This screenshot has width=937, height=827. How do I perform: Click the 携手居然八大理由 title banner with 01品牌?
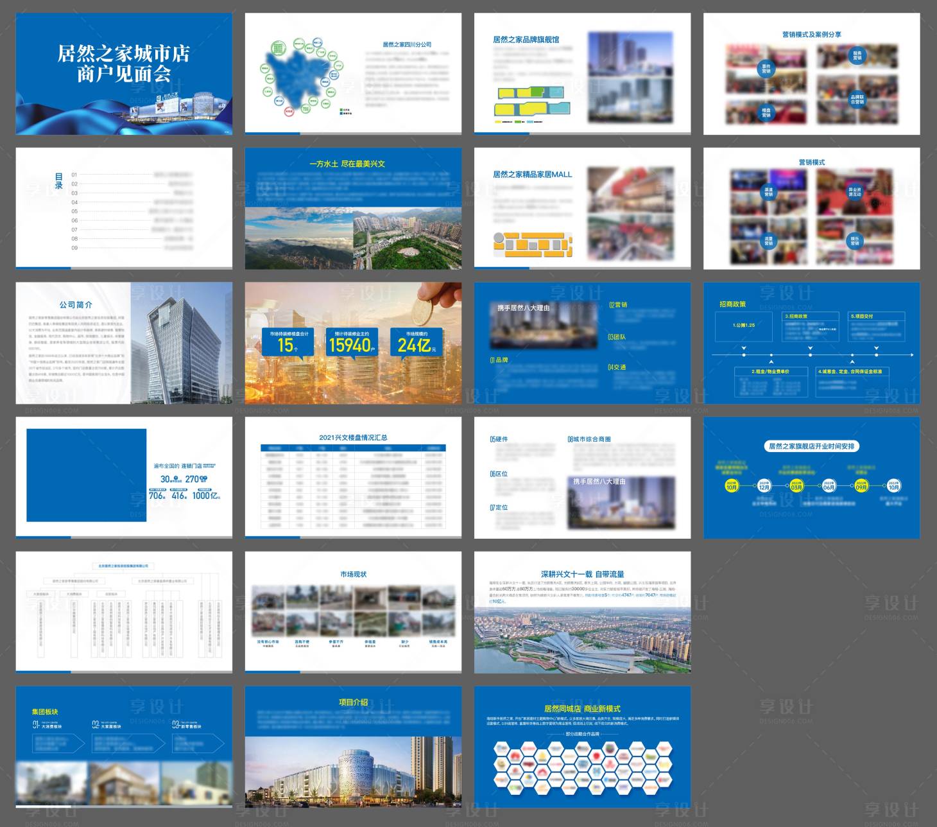click(524, 308)
